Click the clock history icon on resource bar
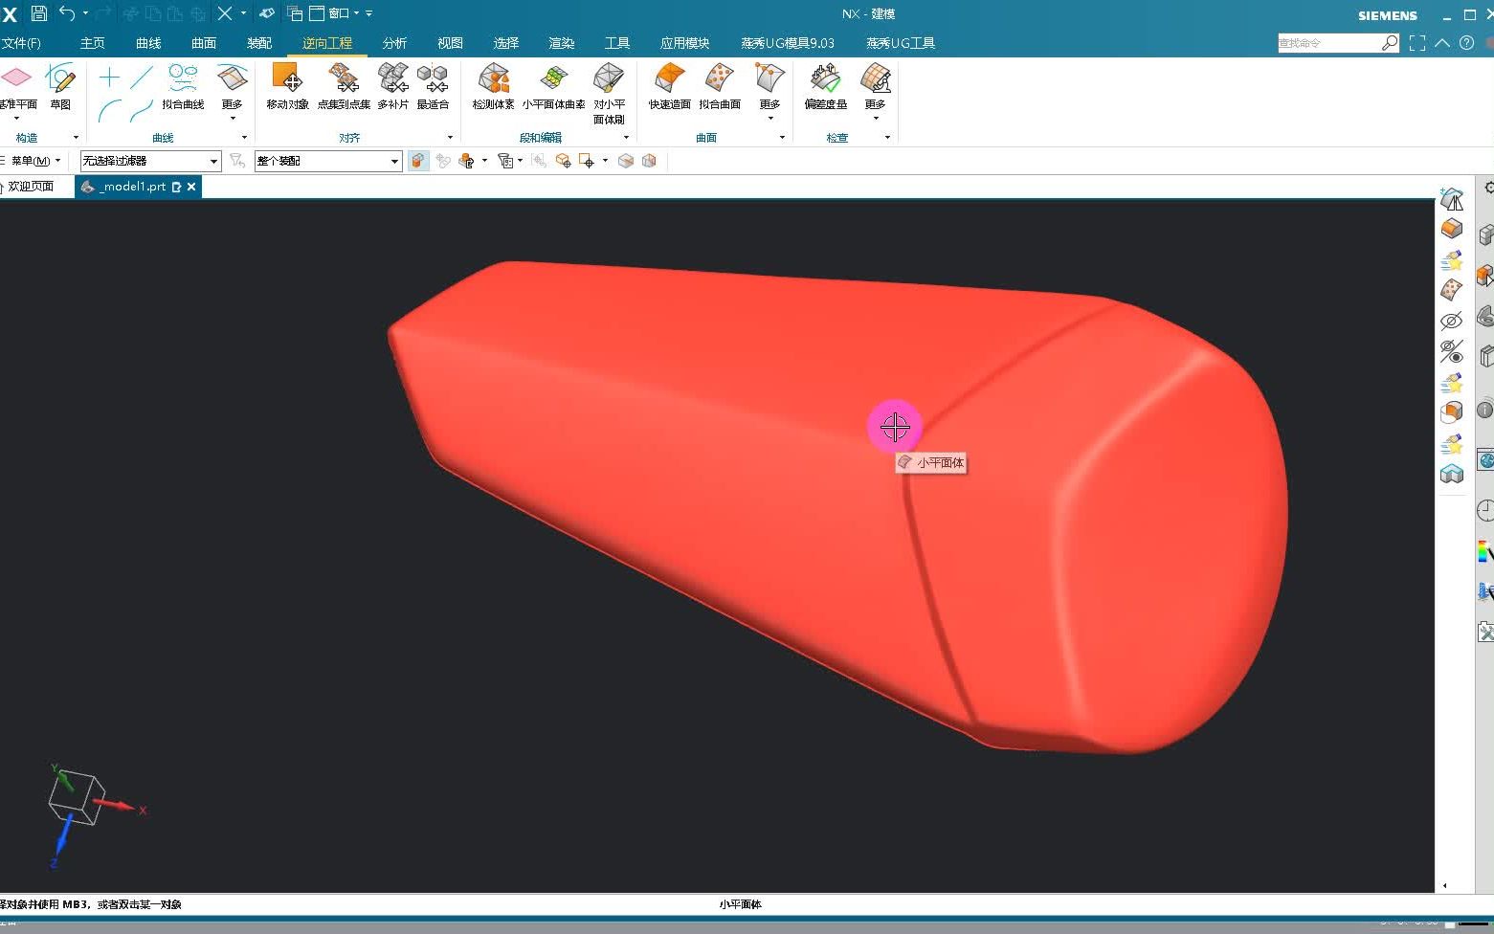Screen dimensions: 1494x934 [x=1485, y=510]
